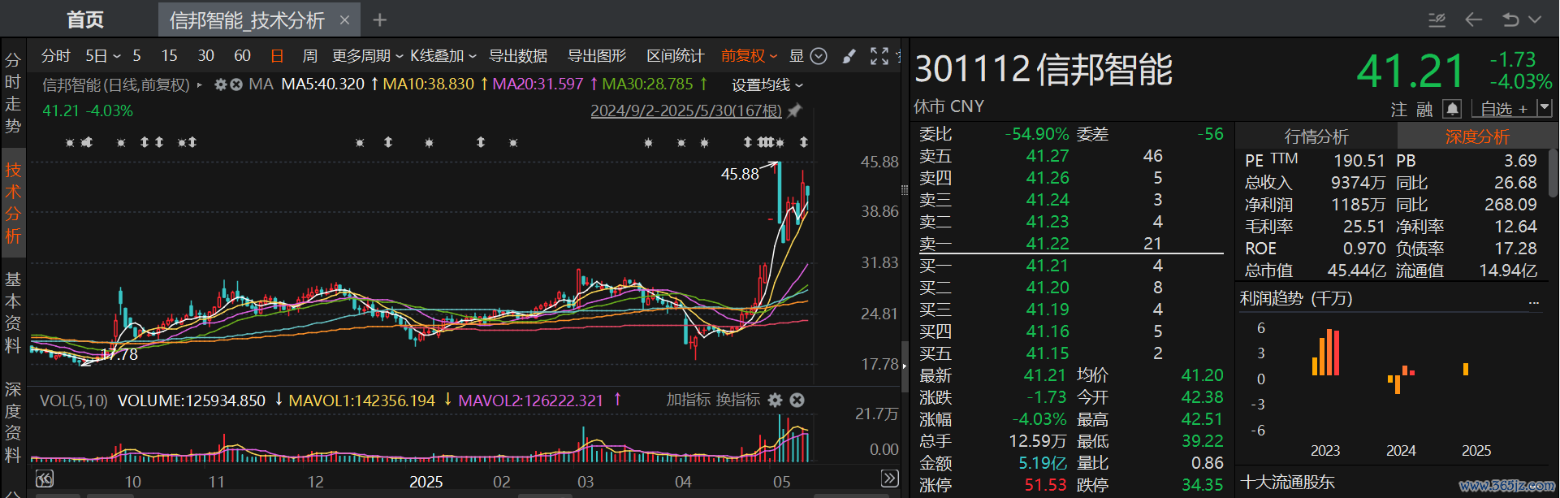Open 基本资料 sidebar tab

click(13, 314)
